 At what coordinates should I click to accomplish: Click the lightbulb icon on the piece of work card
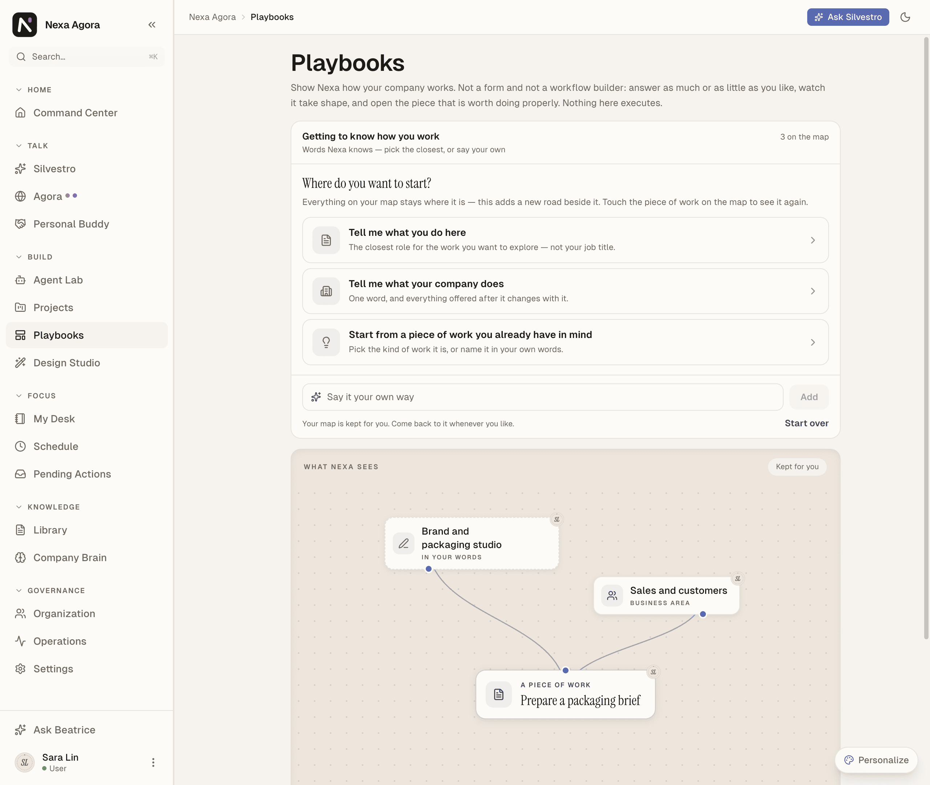point(326,342)
